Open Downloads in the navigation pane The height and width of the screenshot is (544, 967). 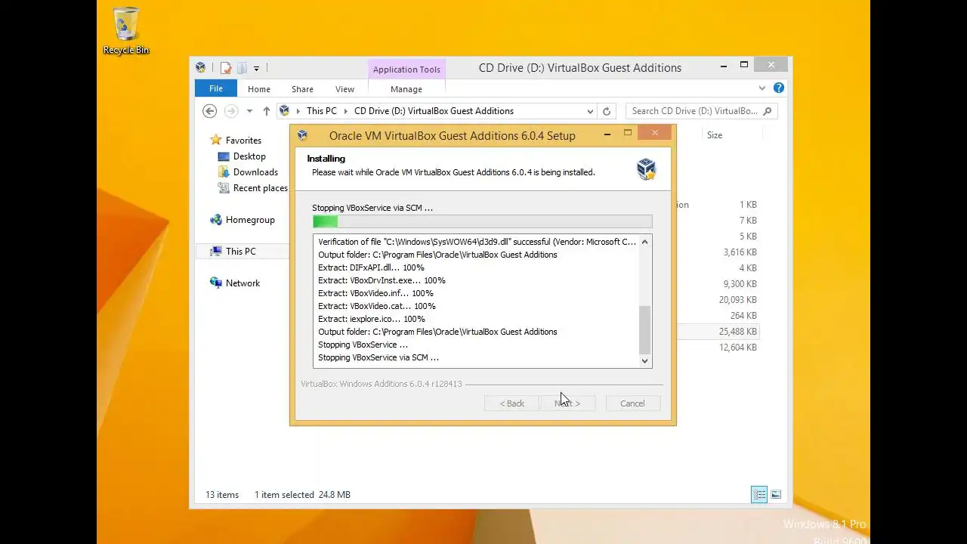[255, 172]
